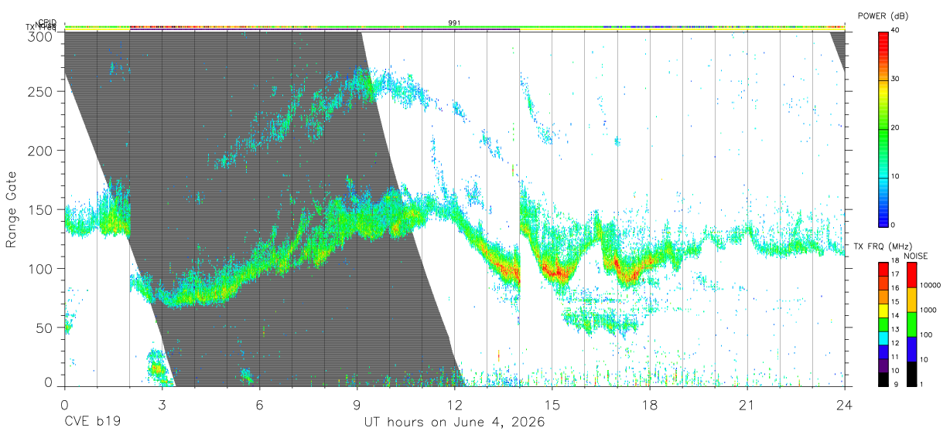950x438 pixels.
Task: Click the range gate tick 150
Action: (42, 209)
